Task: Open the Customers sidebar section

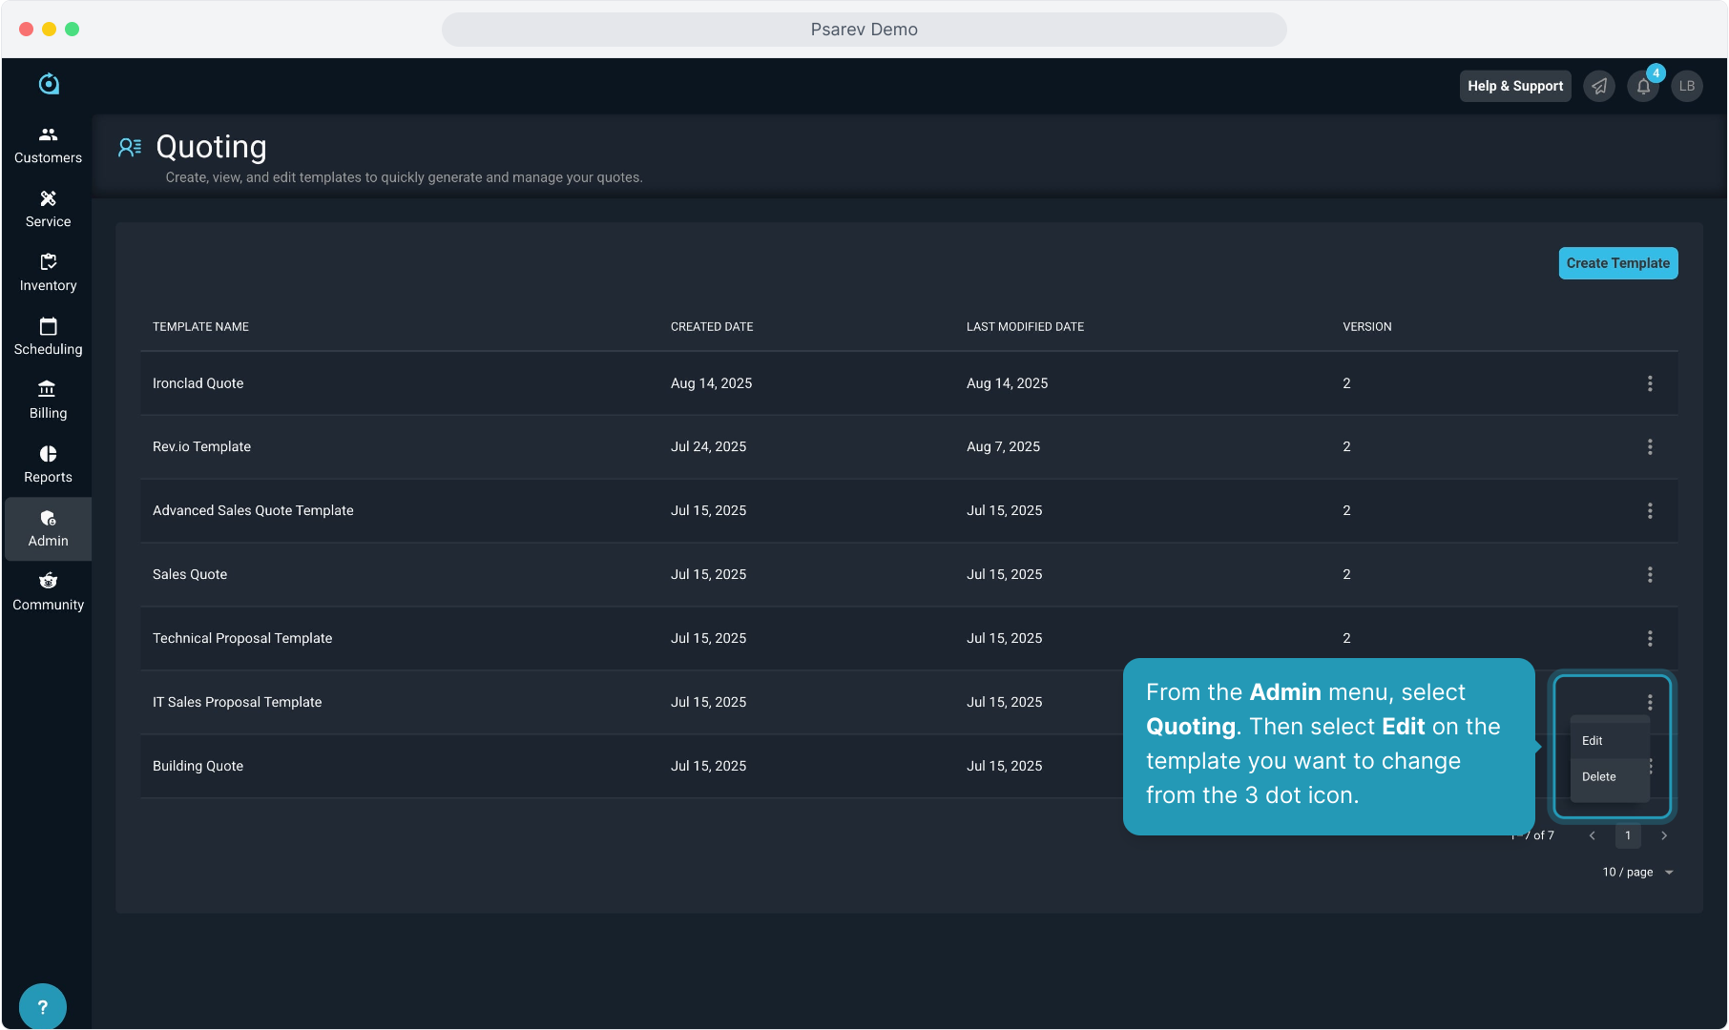Action: click(x=48, y=145)
